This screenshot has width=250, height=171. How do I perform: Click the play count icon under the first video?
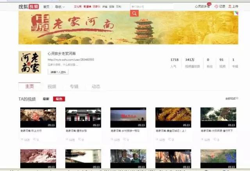tap(22, 139)
